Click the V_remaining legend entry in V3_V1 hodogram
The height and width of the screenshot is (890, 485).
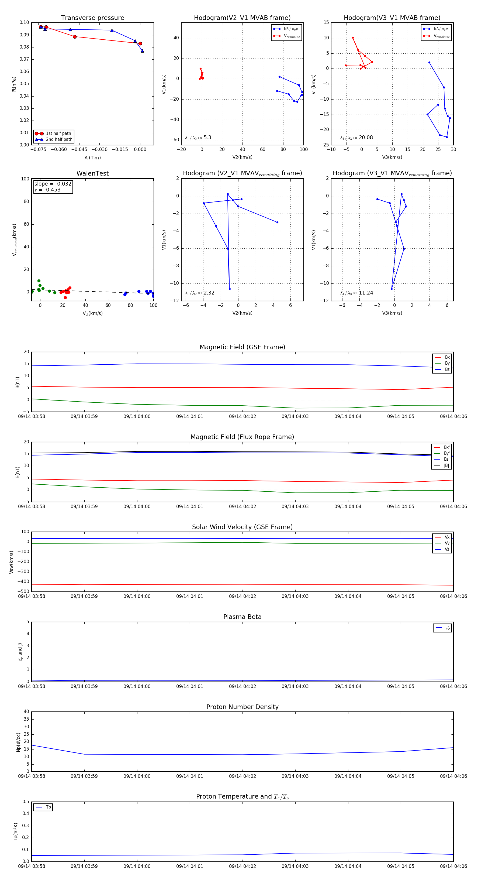(436, 36)
